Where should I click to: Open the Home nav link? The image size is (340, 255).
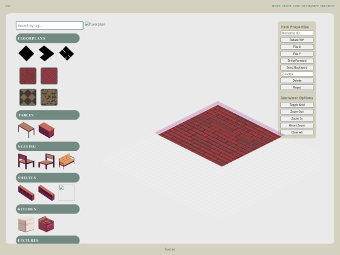pos(276,6)
